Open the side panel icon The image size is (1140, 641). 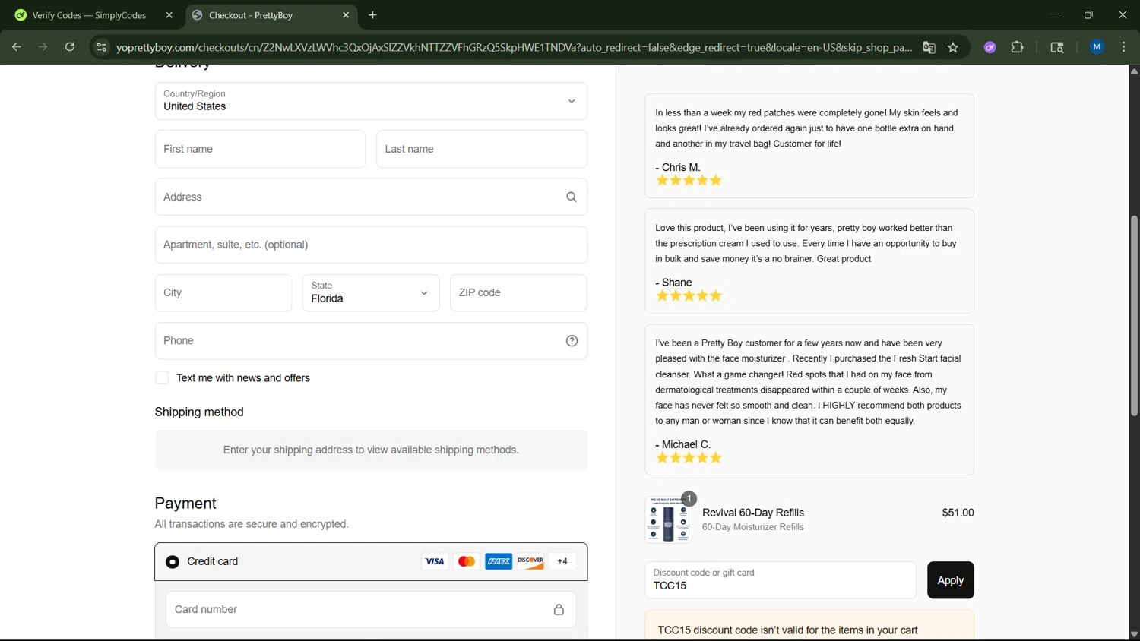[1057, 47]
